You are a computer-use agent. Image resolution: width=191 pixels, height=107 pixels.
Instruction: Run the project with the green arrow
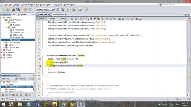[68, 9]
